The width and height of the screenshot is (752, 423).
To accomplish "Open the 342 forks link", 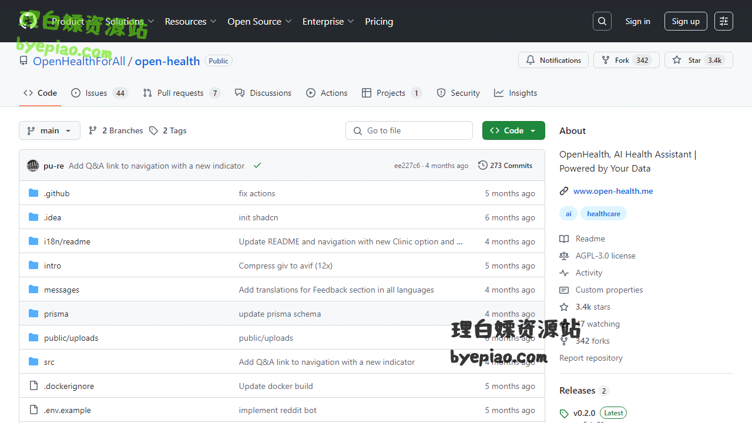I will pos(593,341).
